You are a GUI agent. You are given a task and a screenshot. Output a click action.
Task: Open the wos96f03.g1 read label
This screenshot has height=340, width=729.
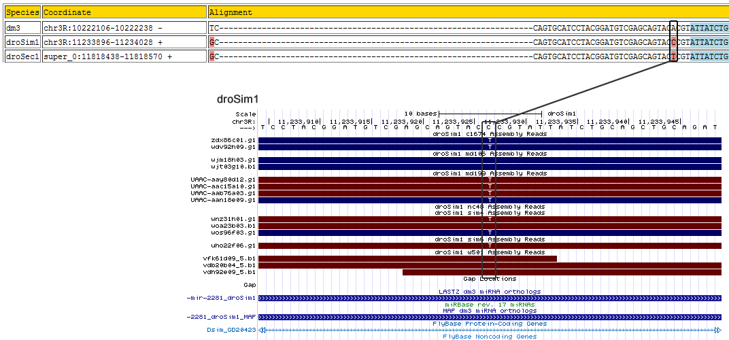(233, 233)
